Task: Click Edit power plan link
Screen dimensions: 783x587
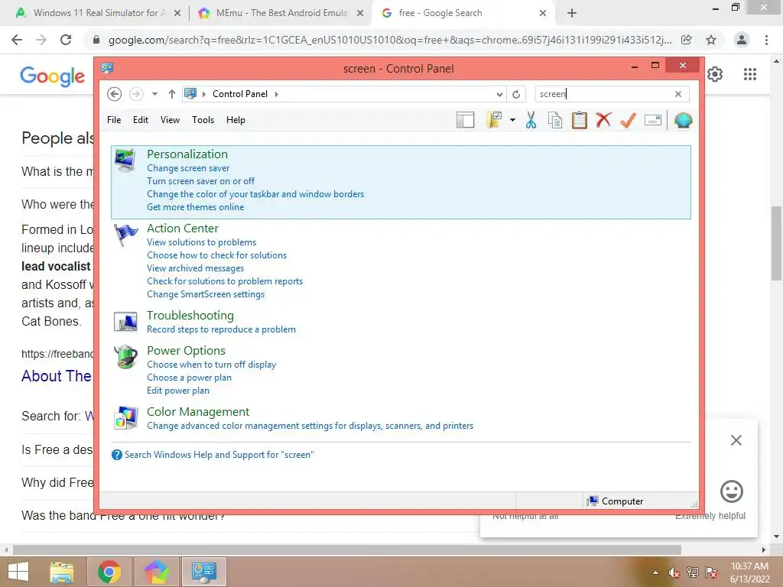Action: (x=177, y=391)
